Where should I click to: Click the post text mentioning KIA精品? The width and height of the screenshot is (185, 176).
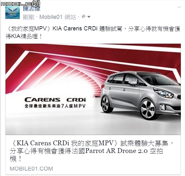point(93,33)
